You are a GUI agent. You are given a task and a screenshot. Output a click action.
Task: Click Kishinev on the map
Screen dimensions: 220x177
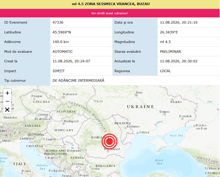coord(133,127)
